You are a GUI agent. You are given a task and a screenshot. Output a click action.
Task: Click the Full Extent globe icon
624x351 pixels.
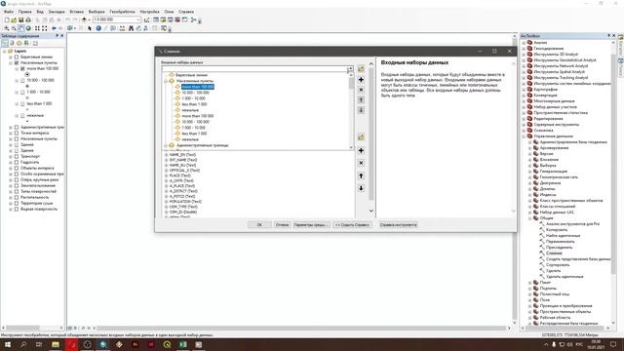tap(28, 28)
